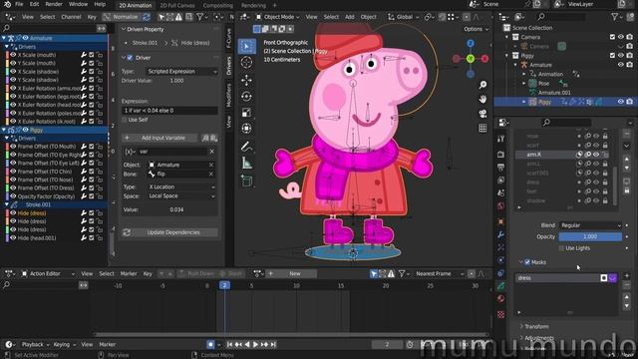This screenshot has width=638, height=359.
Task: Toggle visibility of the arm.R layer
Action: pos(596,155)
